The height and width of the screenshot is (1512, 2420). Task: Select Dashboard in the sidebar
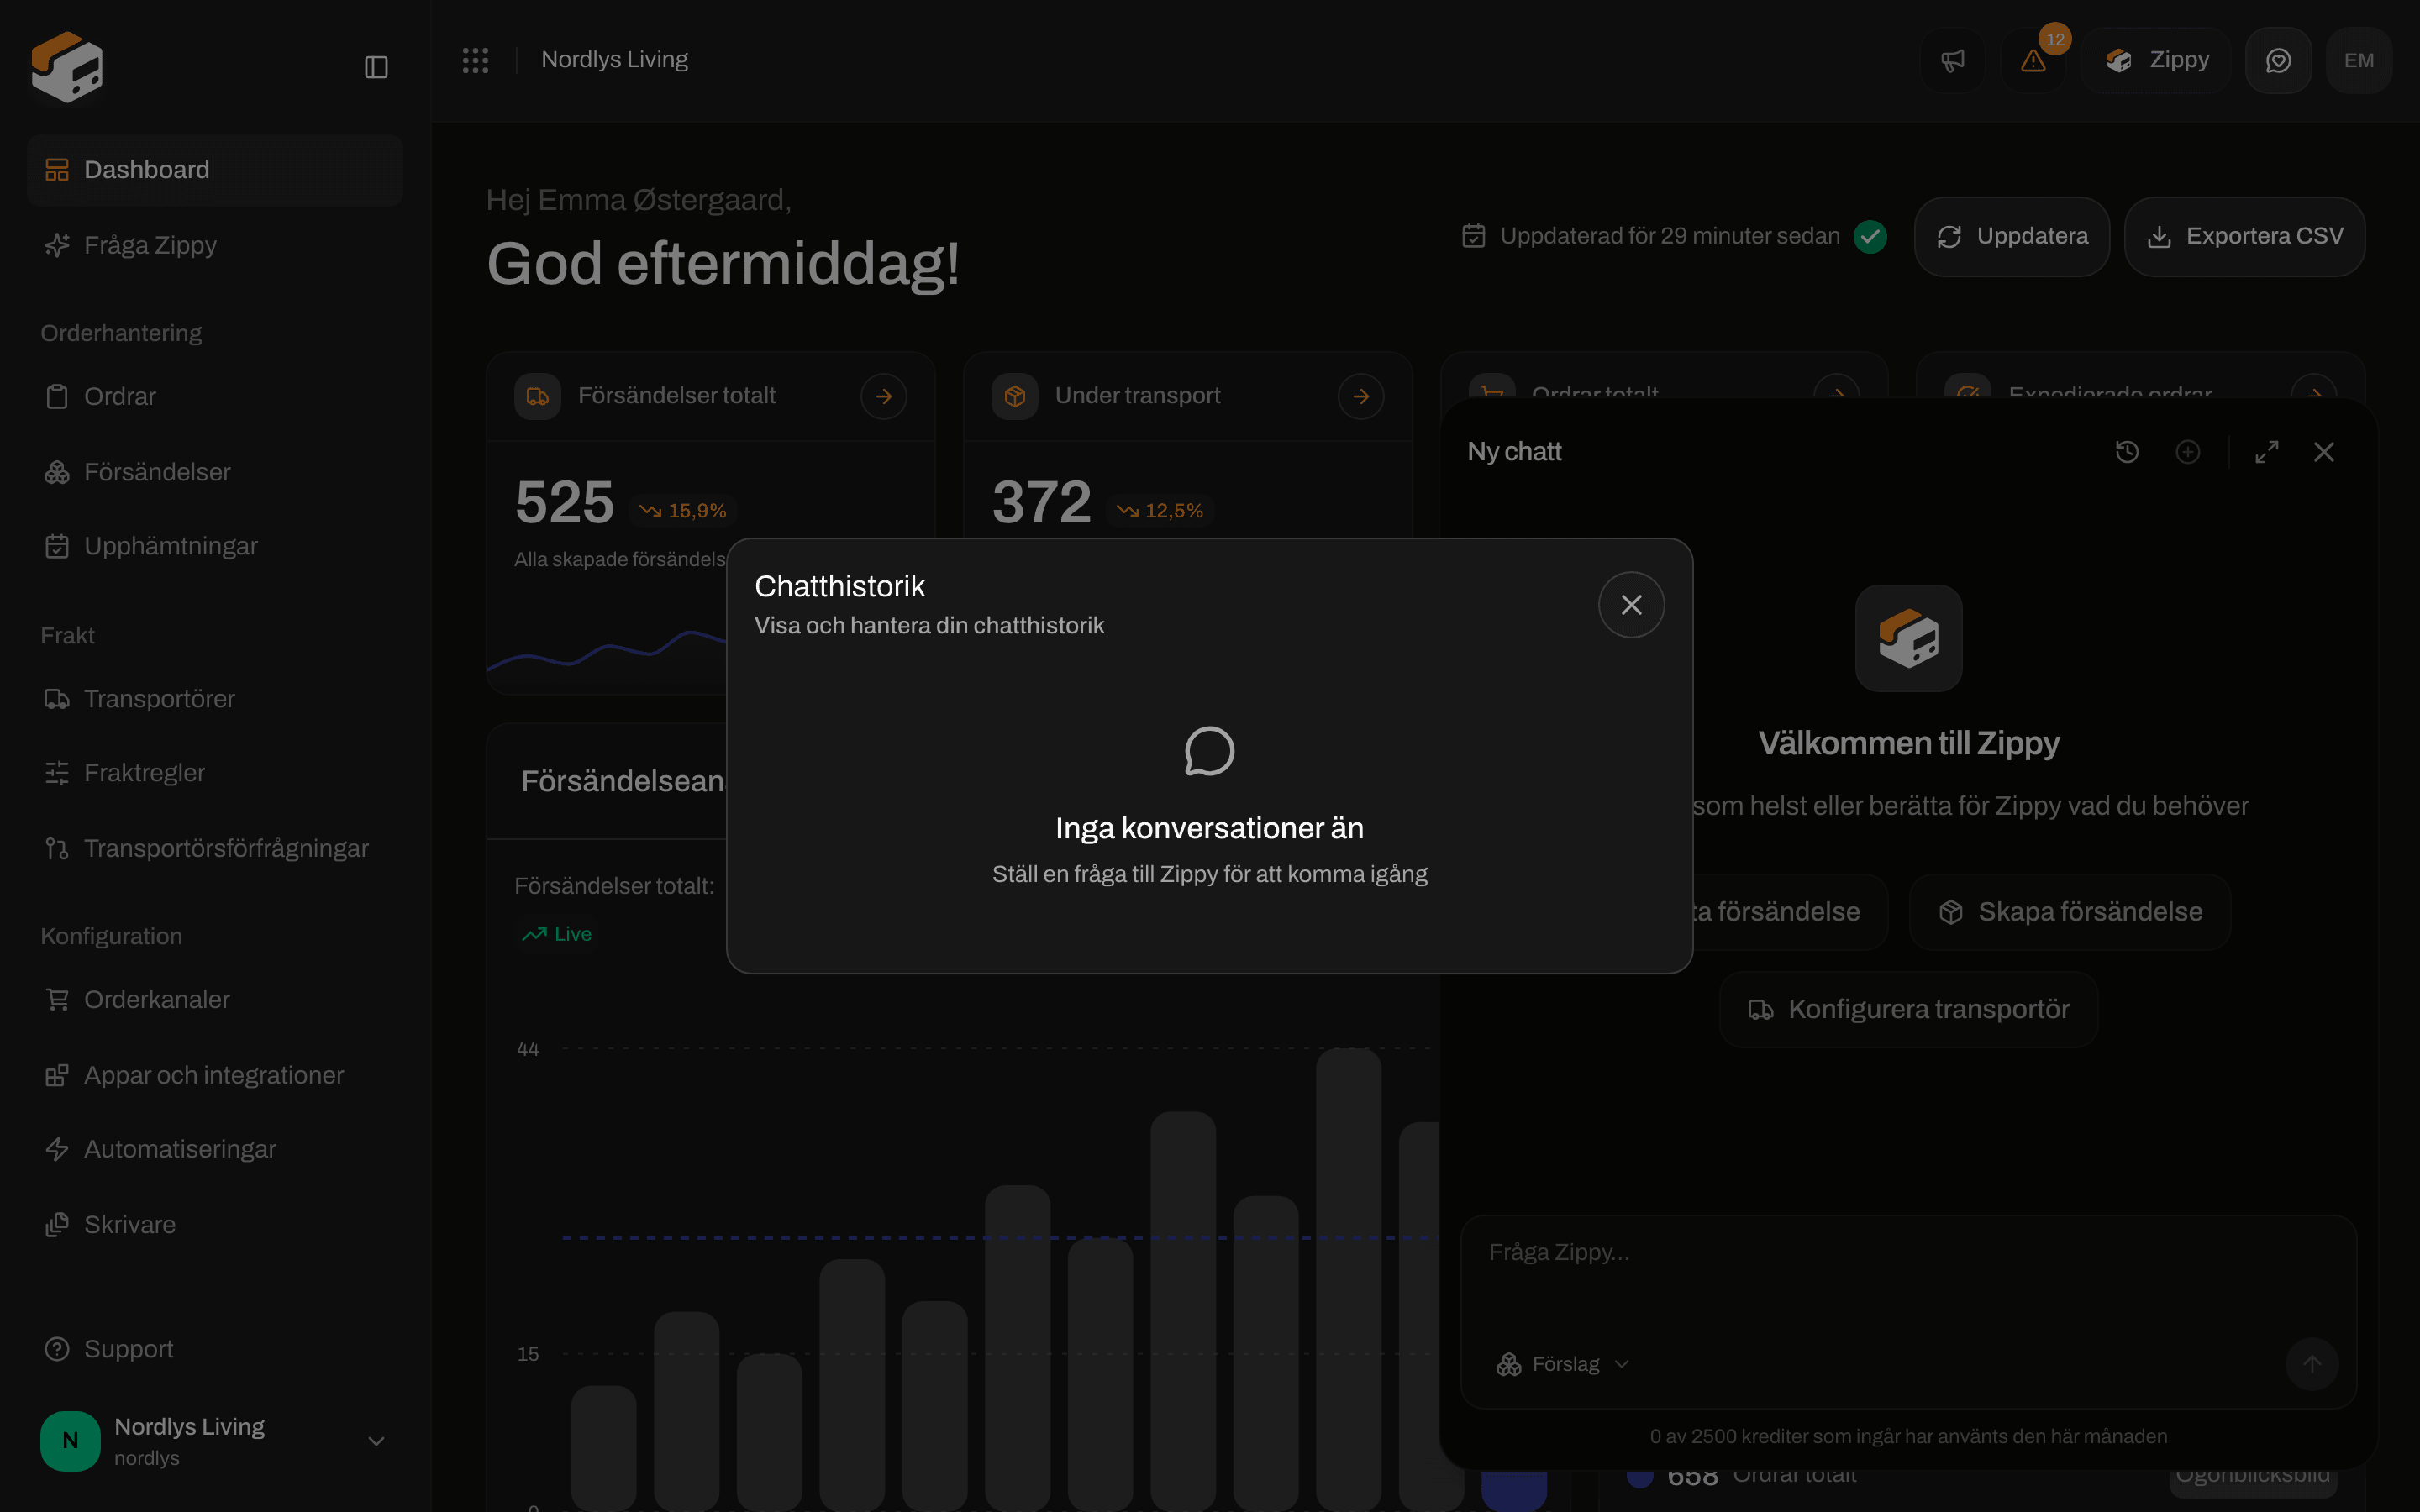coord(215,170)
